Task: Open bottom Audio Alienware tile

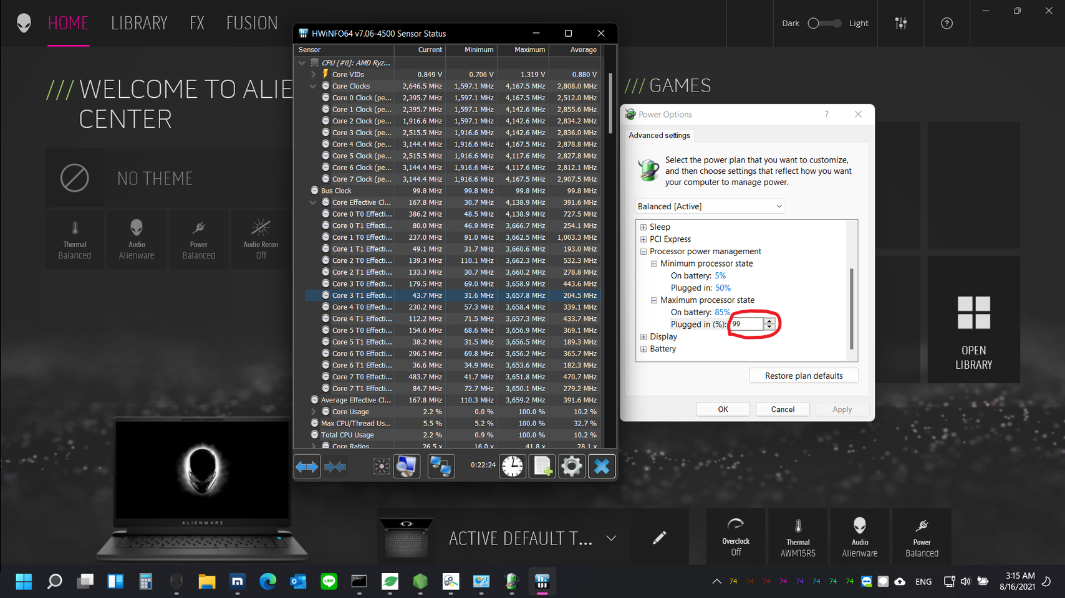Action: [860, 537]
